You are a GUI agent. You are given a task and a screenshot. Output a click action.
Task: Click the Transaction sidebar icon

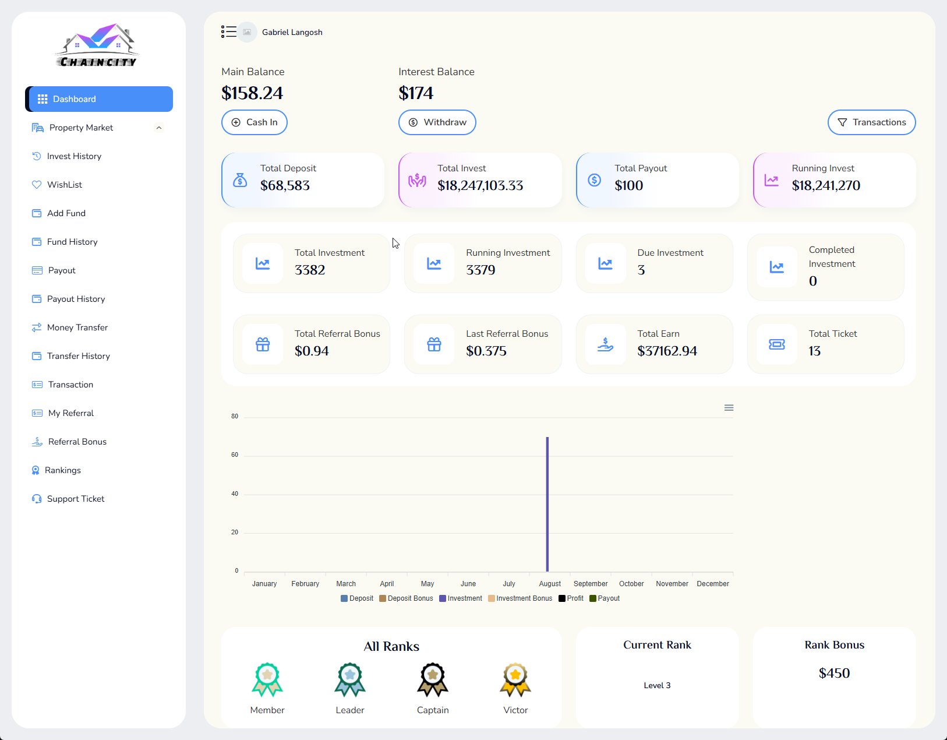pyautogui.click(x=37, y=385)
